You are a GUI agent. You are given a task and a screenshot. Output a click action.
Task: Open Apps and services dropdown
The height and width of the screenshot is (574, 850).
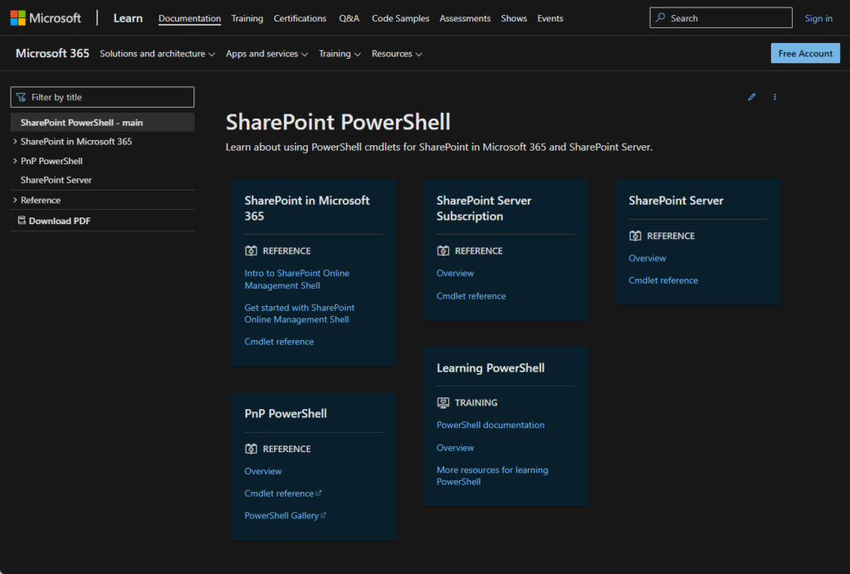click(266, 54)
